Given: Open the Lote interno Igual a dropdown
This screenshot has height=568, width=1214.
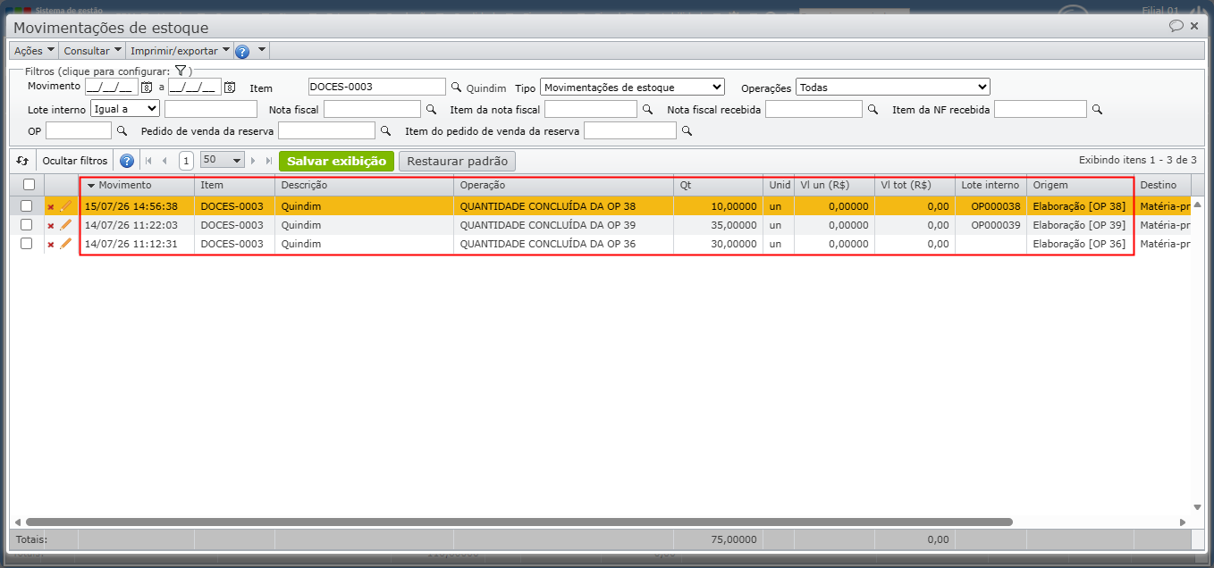Looking at the screenshot, I should [x=125, y=109].
